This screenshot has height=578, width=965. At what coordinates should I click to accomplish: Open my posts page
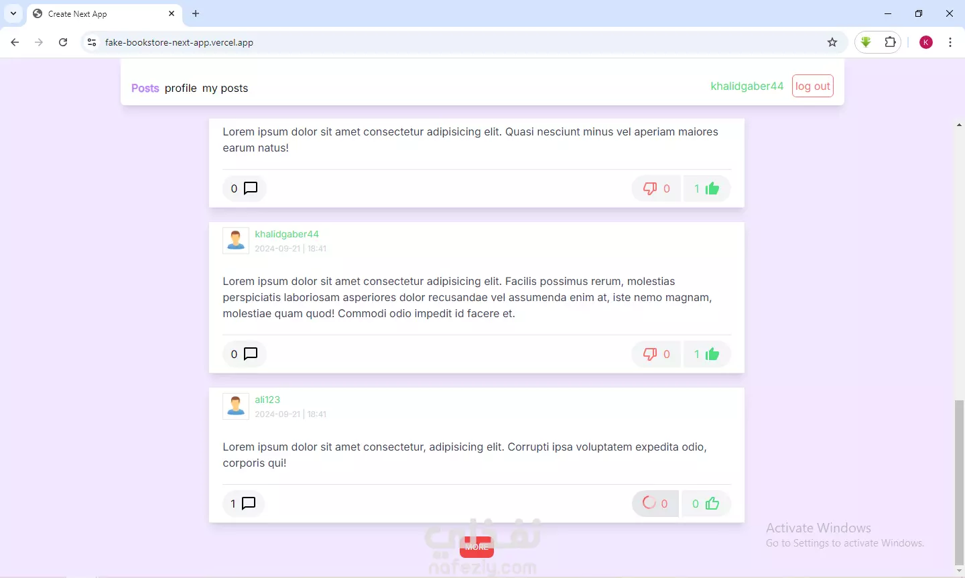coord(225,89)
